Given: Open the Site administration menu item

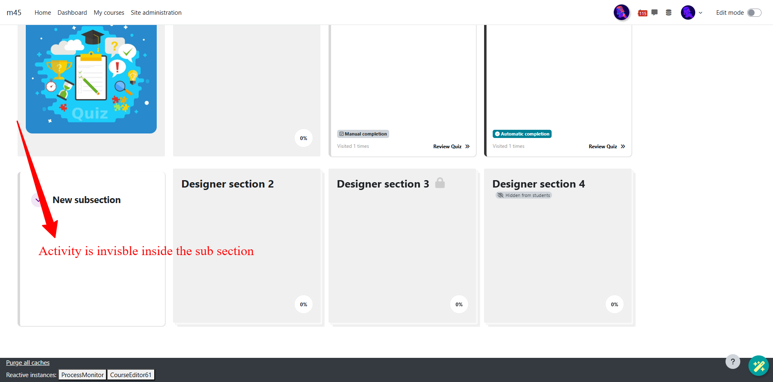Looking at the screenshot, I should click(156, 13).
